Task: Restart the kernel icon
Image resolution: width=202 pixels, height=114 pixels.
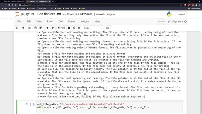Action: [74, 28]
